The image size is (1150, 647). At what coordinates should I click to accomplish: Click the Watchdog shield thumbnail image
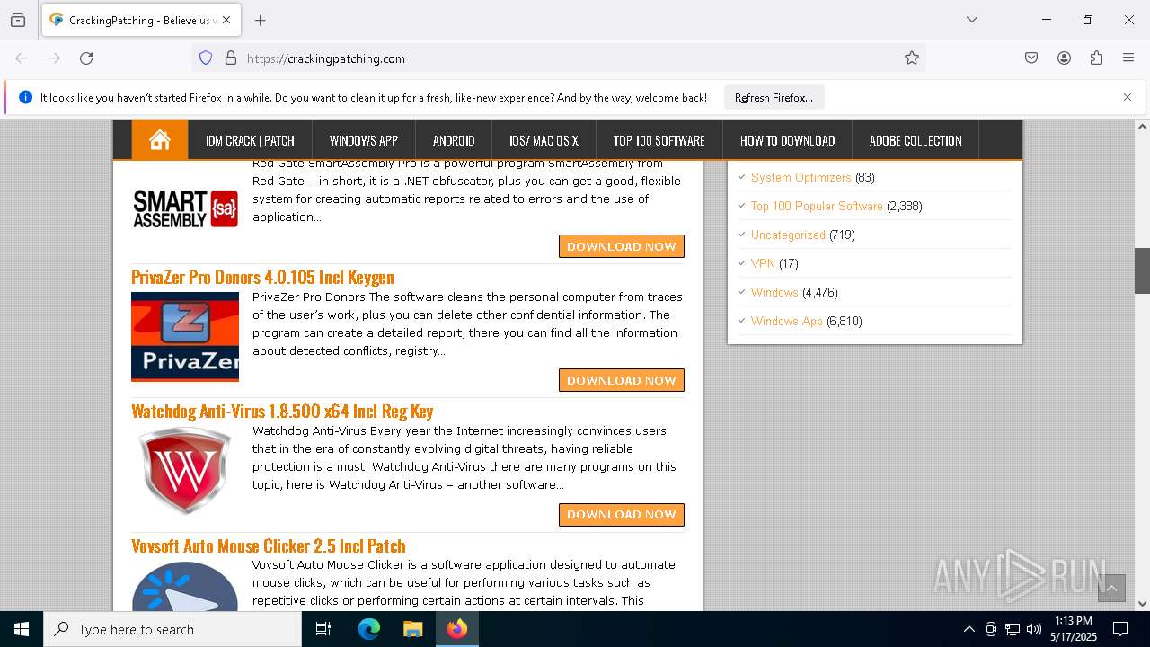pyautogui.click(x=185, y=470)
